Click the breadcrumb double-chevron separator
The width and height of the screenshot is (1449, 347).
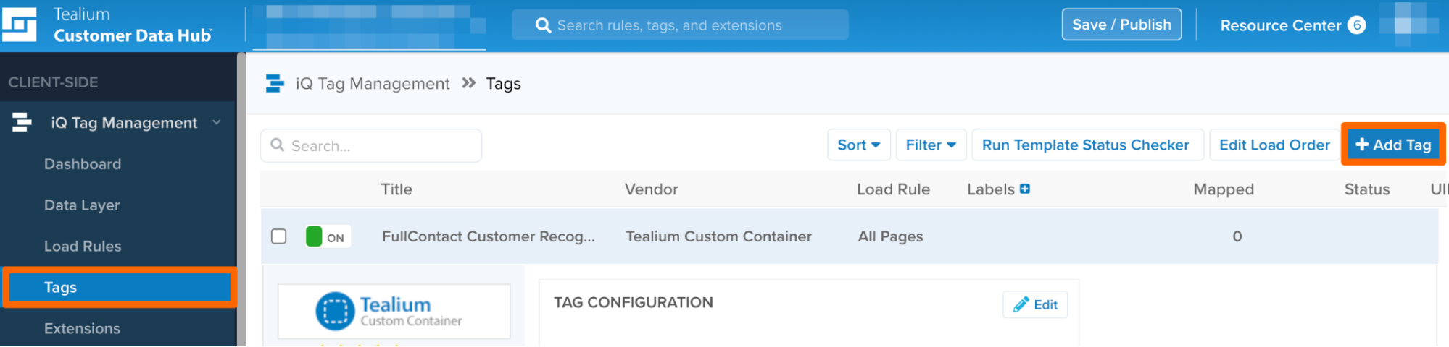pos(468,83)
